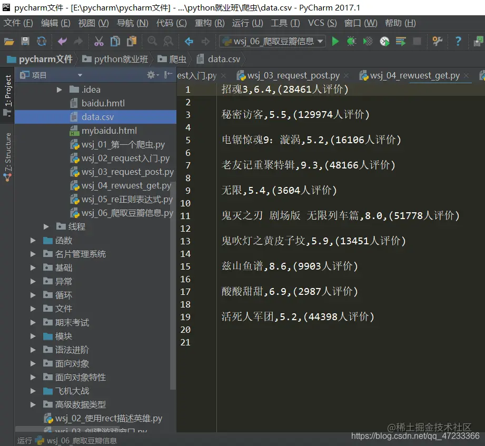The height and width of the screenshot is (446, 485).
Task: Open the 帮助 (H) menu
Action: [x=400, y=23]
